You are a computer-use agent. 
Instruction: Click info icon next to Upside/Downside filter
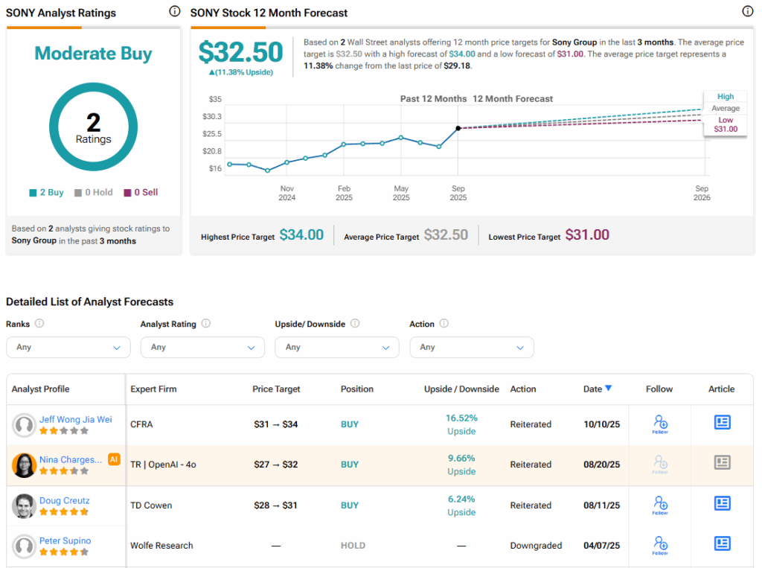pos(355,324)
